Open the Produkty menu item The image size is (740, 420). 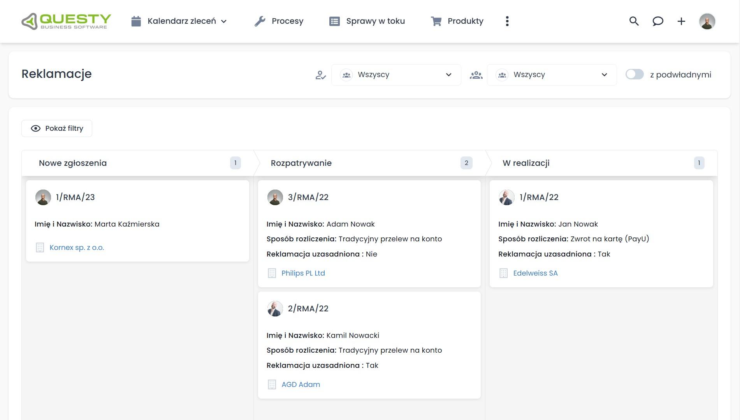466,21
